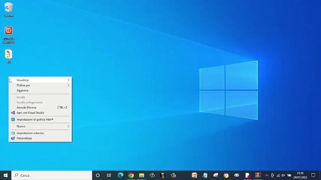The height and width of the screenshot is (180, 321).
Task: Open the notification action center
Action: click(x=313, y=175)
